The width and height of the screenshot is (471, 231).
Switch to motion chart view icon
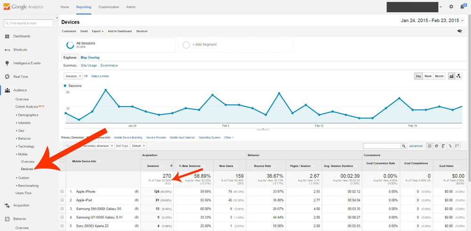(458, 76)
